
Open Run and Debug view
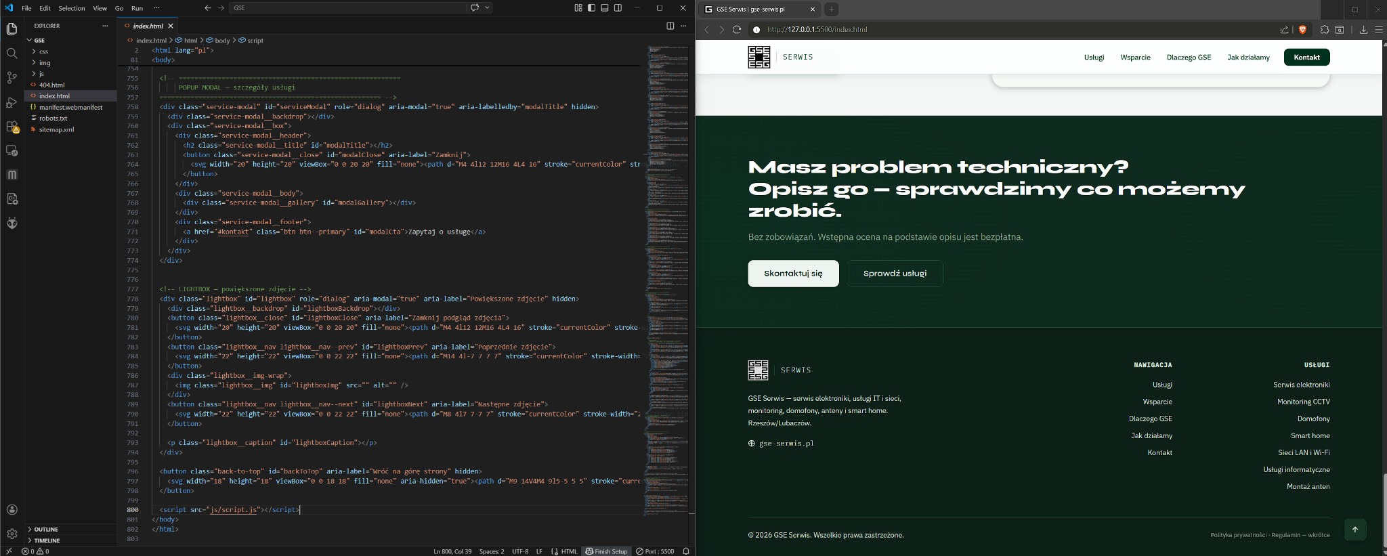pyautogui.click(x=12, y=102)
